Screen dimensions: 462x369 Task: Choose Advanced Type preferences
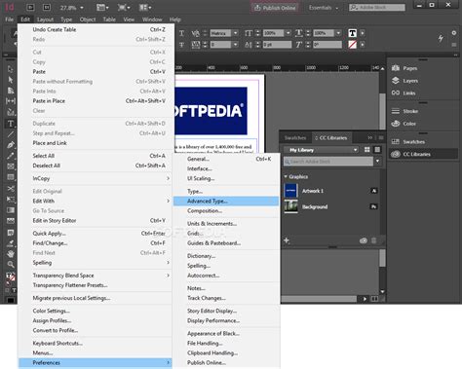click(226, 201)
